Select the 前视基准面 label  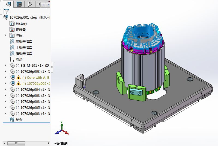[24, 41]
